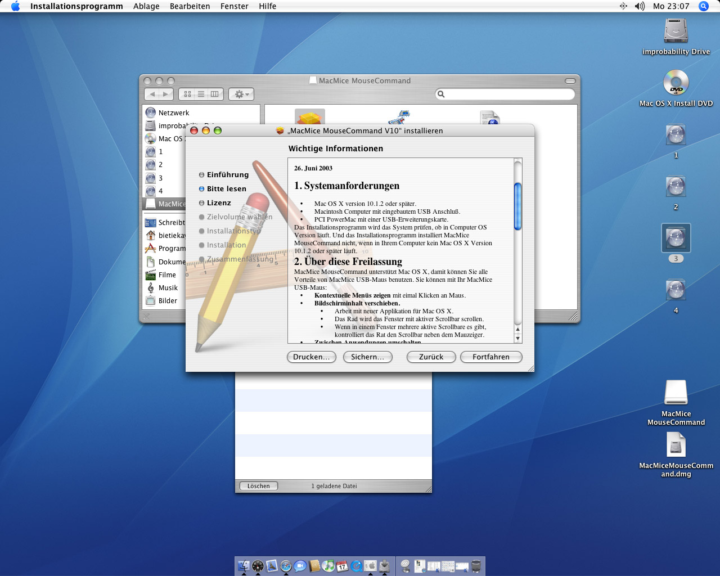Click the Sichern… button
This screenshot has width=720, height=576.
(x=367, y=357)
